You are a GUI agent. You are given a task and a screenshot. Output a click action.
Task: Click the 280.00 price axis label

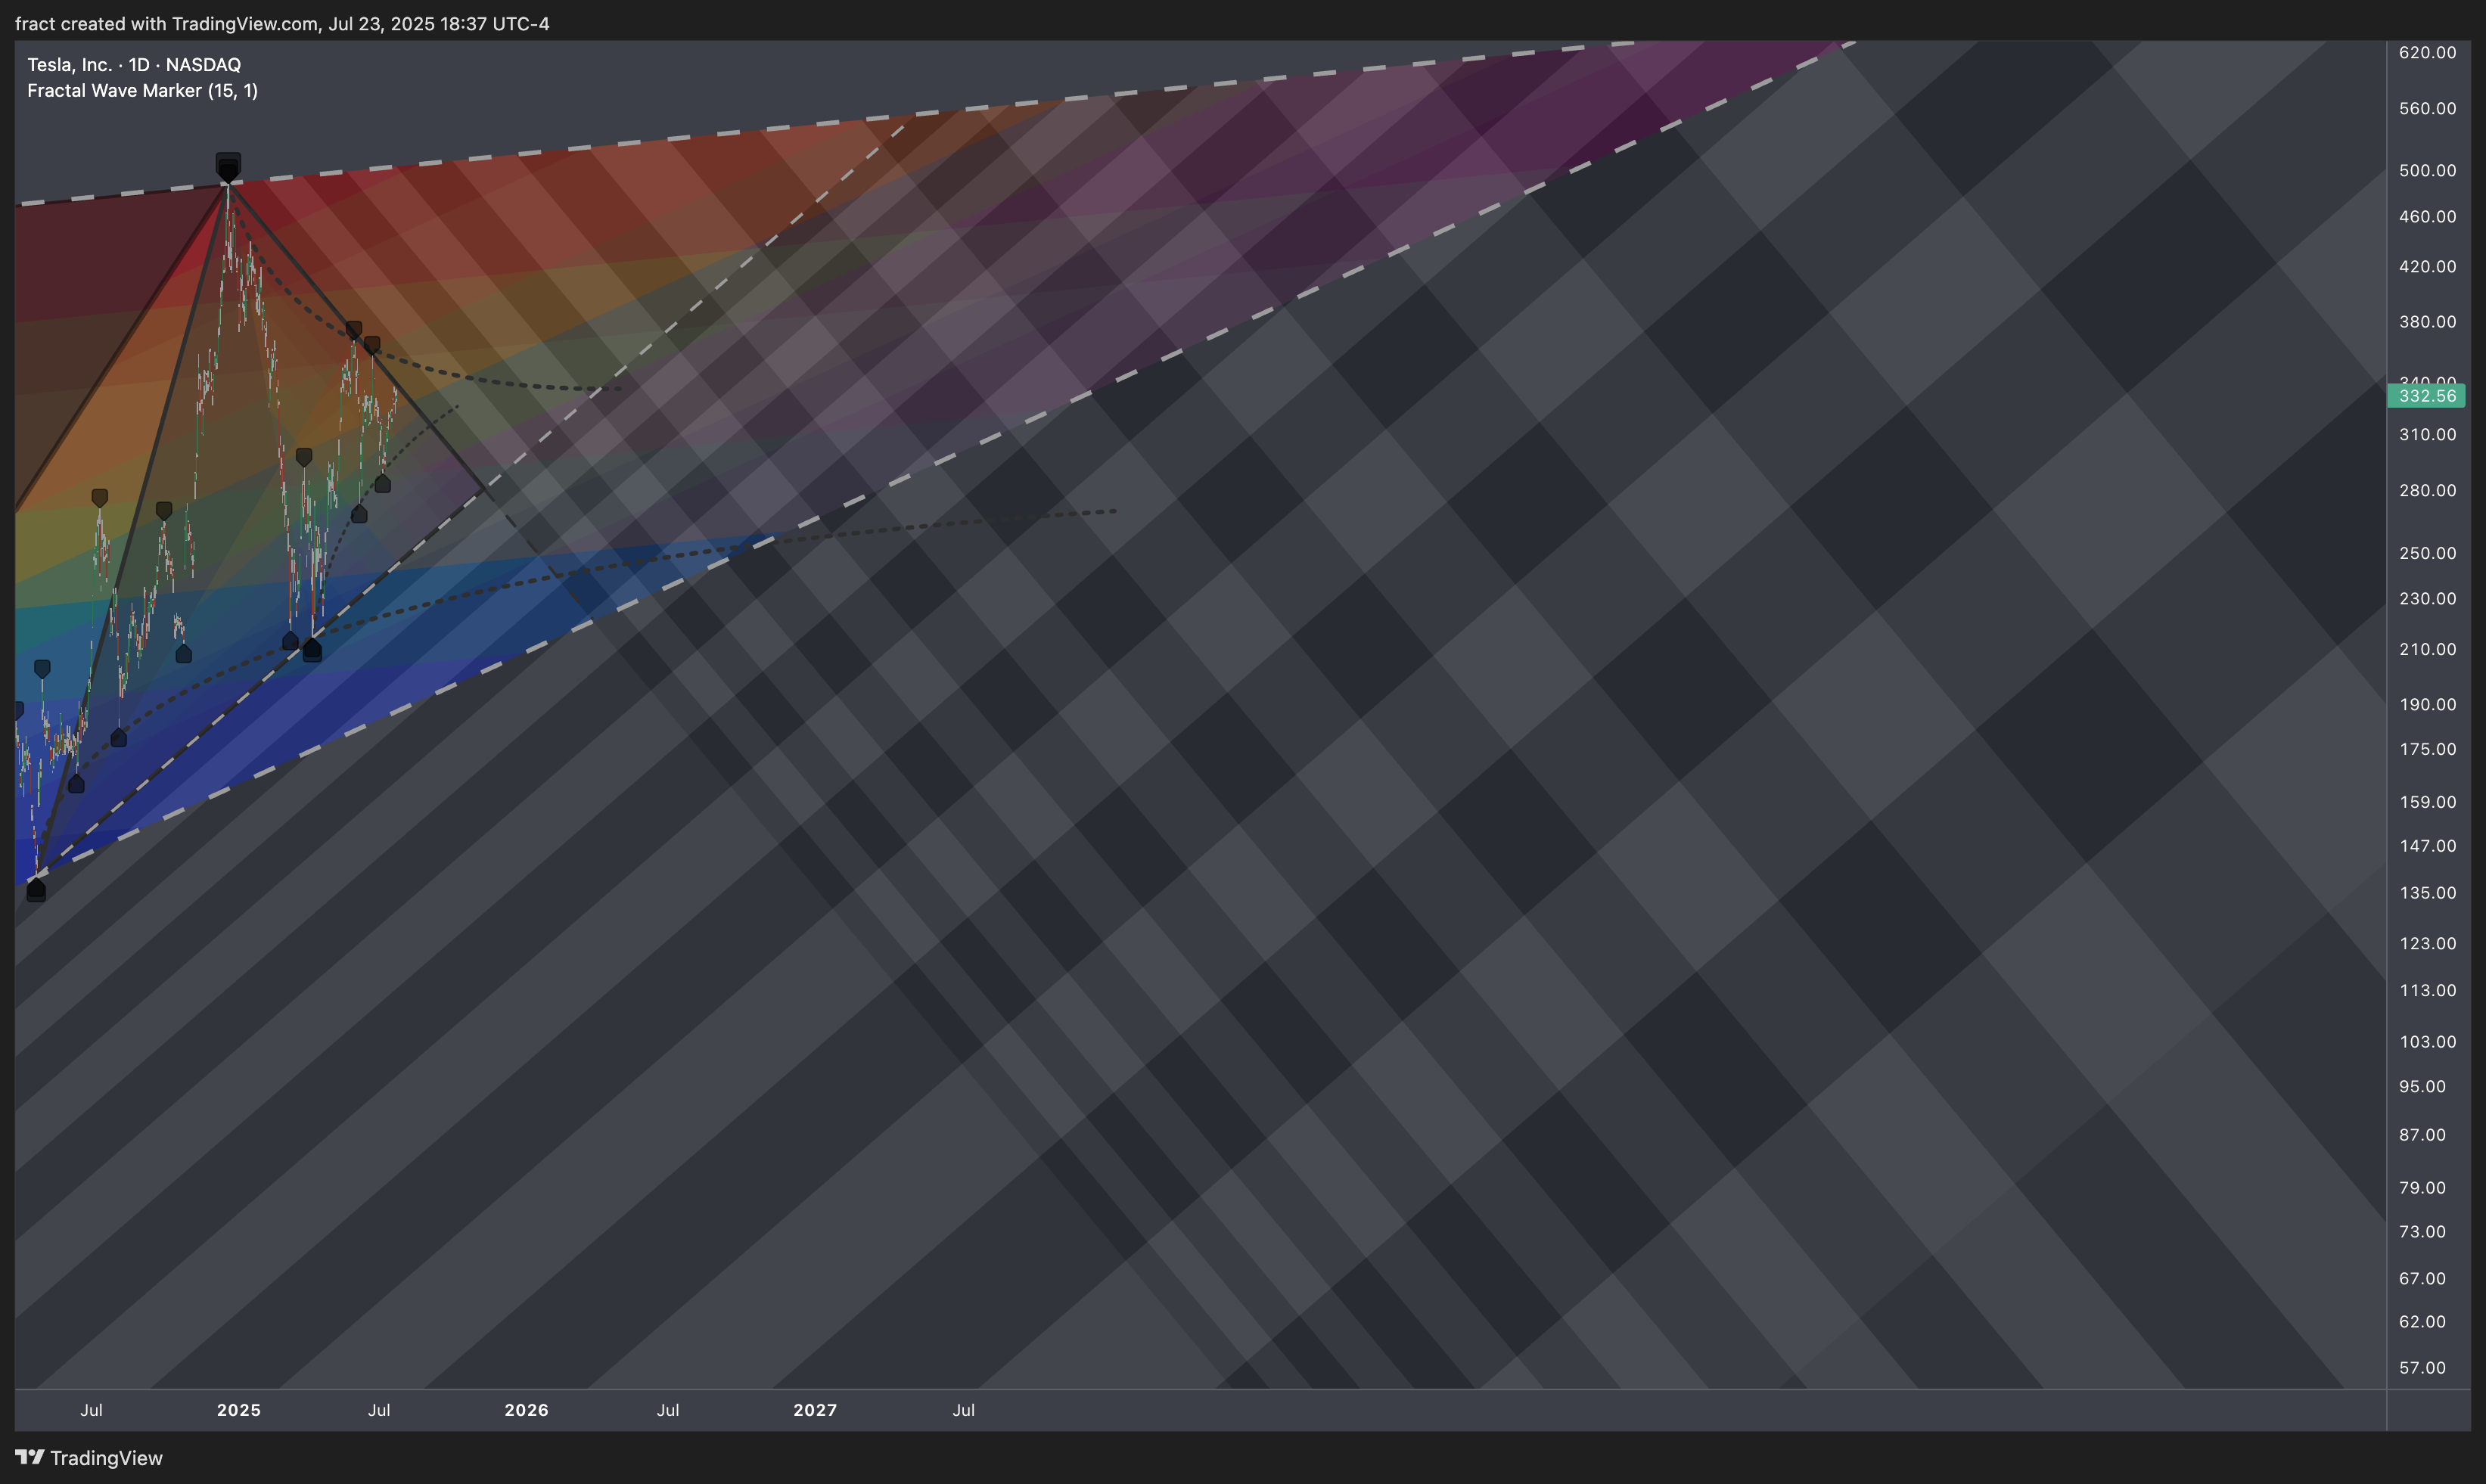[x=2427, y=490]
